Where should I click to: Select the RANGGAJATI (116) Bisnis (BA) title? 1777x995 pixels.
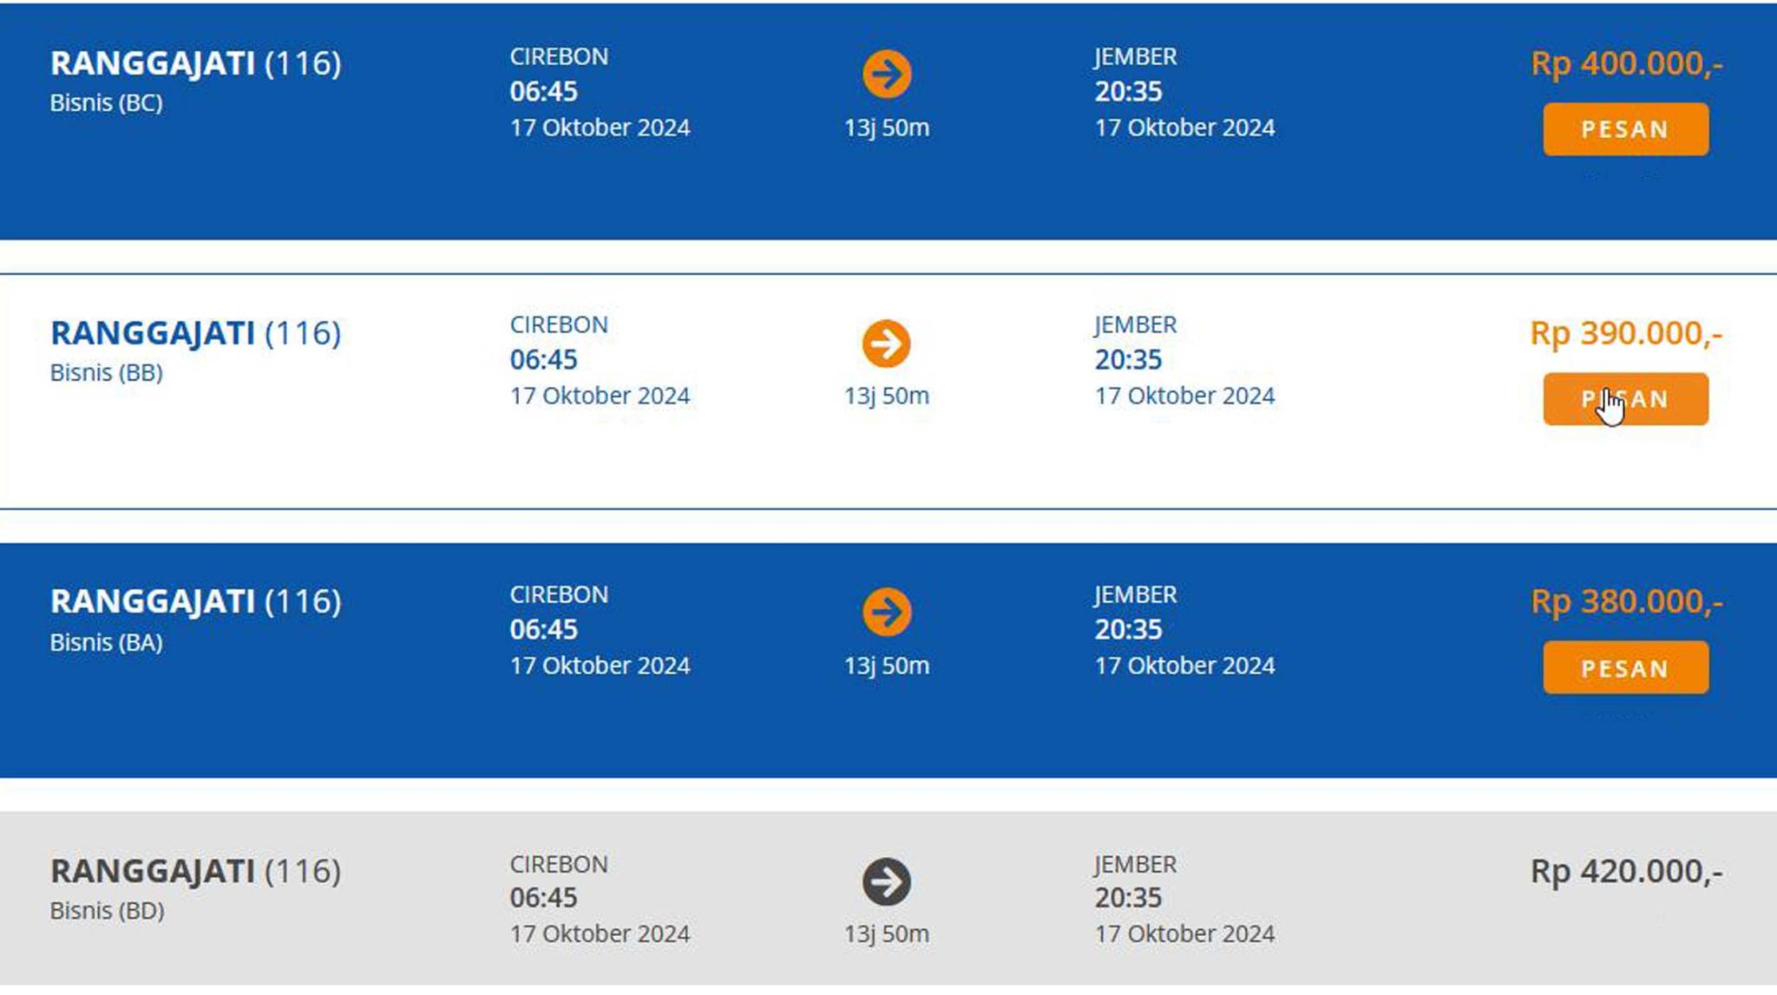click(x=195, y=601)
